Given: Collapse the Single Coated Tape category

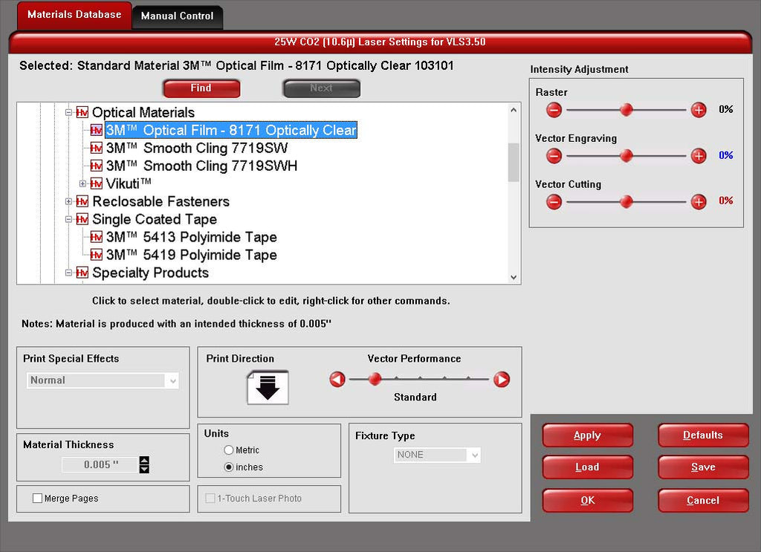Looking at the screenshot, I should [69, 219].
